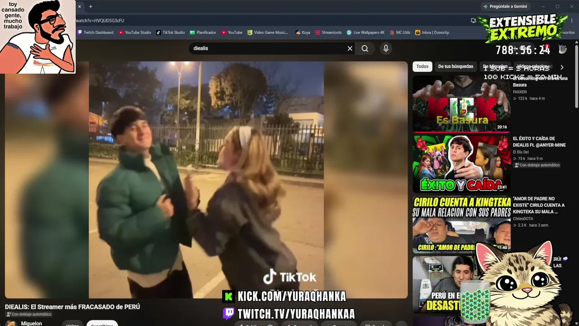Click the install/cast icon in the address bar
The width and height of the screenshot is (579, 326).
click(473, 20)
